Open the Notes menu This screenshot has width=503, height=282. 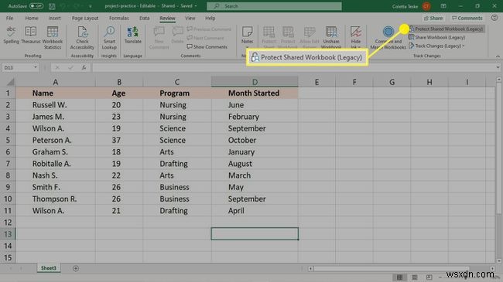(x=247, y=37)
